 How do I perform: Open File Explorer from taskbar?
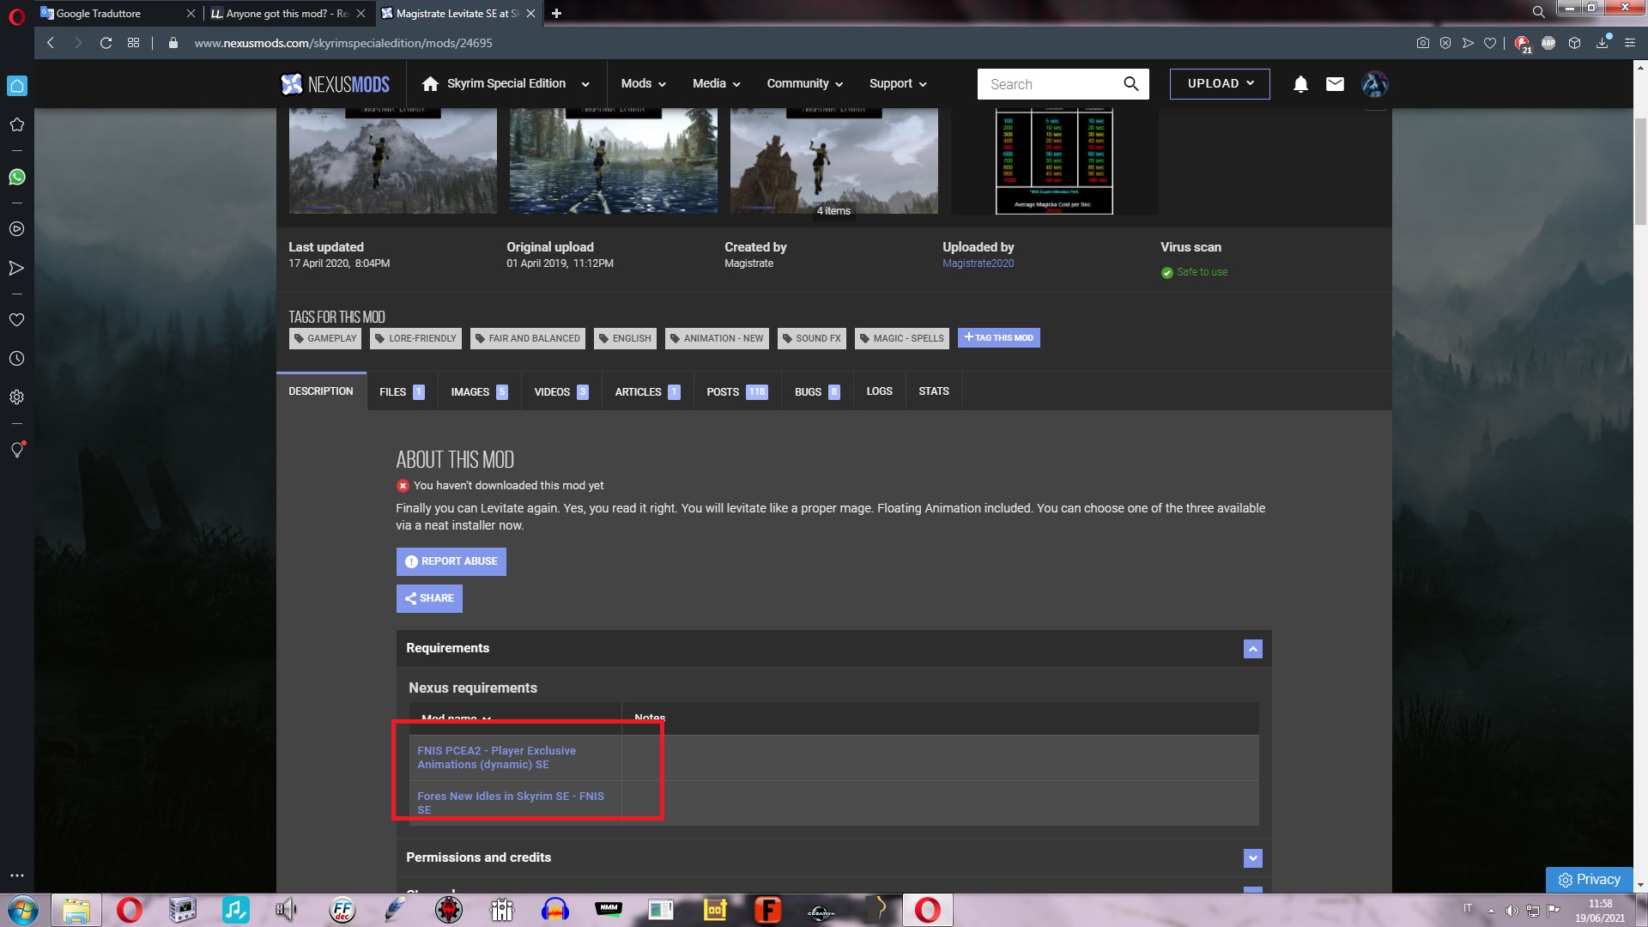coord(76,910)
